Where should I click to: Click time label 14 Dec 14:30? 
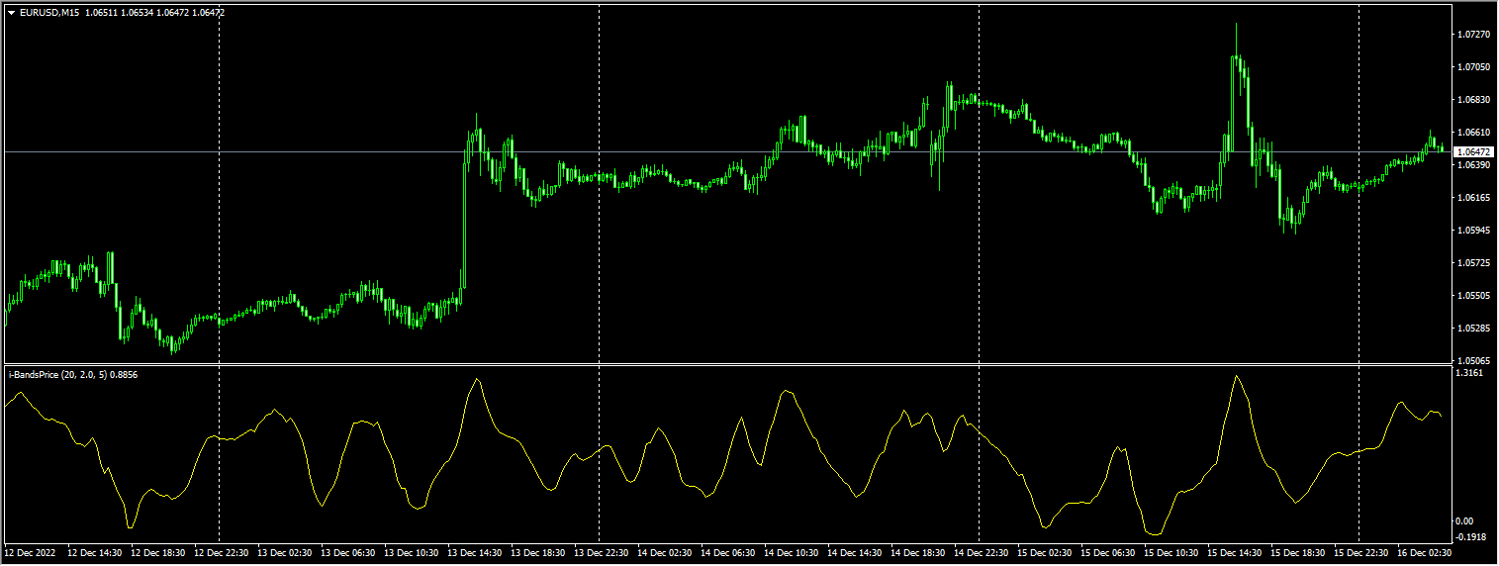853,552
